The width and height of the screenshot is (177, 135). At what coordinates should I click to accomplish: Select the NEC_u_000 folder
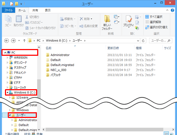click(56, 70)
